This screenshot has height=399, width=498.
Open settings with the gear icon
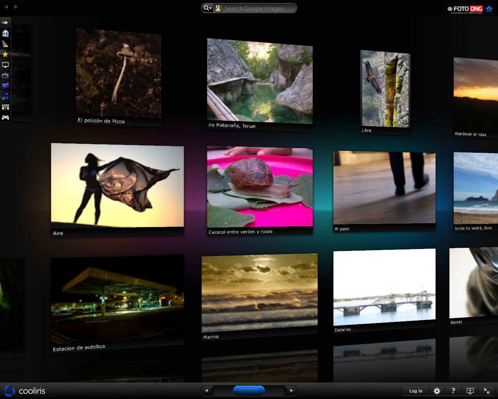[x=437, y=391]
